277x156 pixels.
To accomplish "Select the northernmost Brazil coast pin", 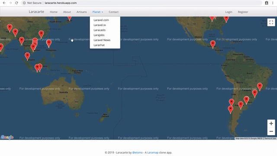I will (x=260, y=87).
